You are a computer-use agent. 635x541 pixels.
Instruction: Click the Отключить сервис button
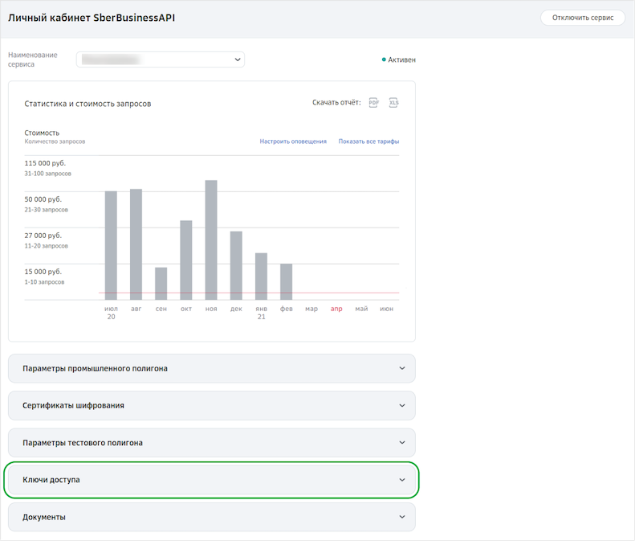coord(583,18)
